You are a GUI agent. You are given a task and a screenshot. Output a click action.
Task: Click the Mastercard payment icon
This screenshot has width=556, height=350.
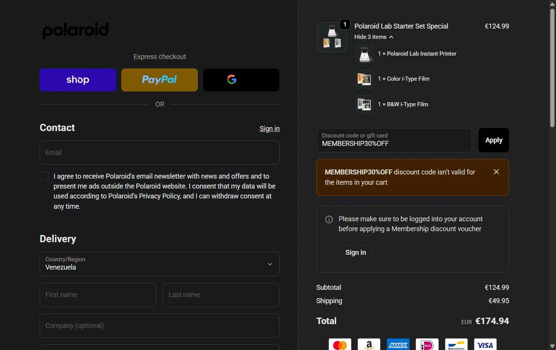[x=340, y=345]
